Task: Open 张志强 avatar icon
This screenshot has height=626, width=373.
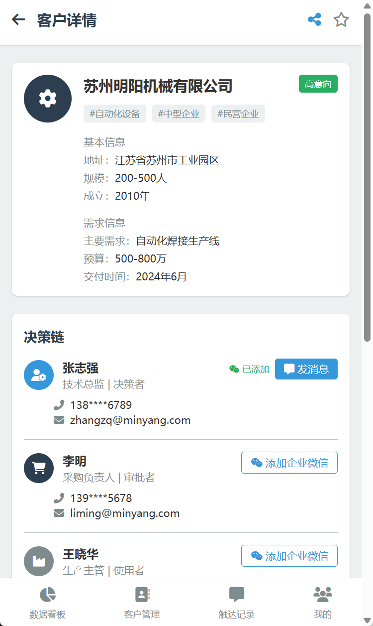Action: click(x=39, y=375)
